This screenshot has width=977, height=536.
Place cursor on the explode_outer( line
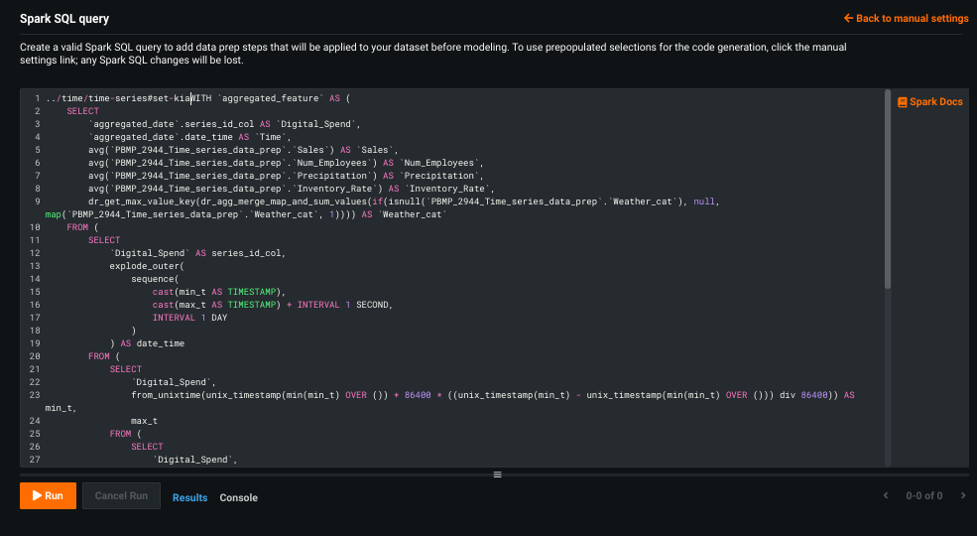point(147,266)
